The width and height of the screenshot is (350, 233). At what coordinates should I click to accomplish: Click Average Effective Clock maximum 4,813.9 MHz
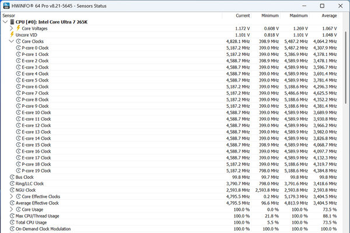296,203
